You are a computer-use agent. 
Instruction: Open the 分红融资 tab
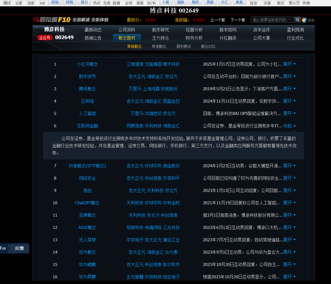coord(228,38)
